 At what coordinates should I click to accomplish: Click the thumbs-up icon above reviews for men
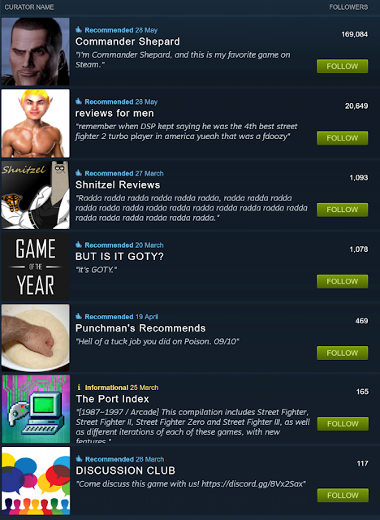click(x=79, y=102)
